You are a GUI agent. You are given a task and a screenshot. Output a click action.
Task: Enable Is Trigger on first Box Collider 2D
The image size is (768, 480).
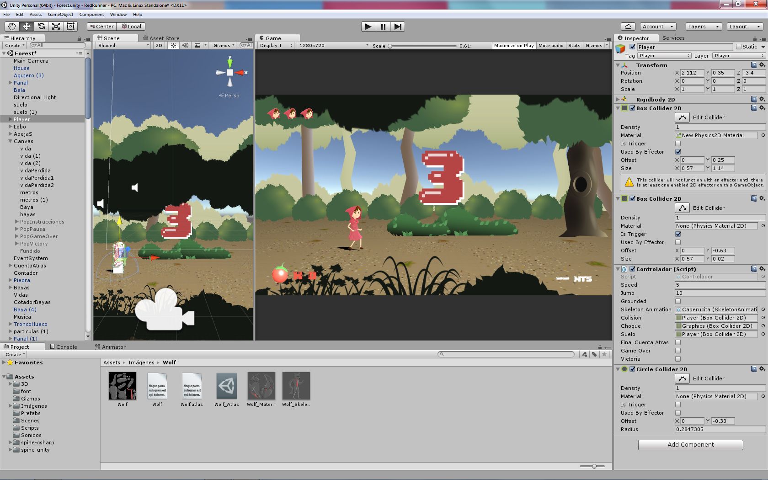coord(678,144)
